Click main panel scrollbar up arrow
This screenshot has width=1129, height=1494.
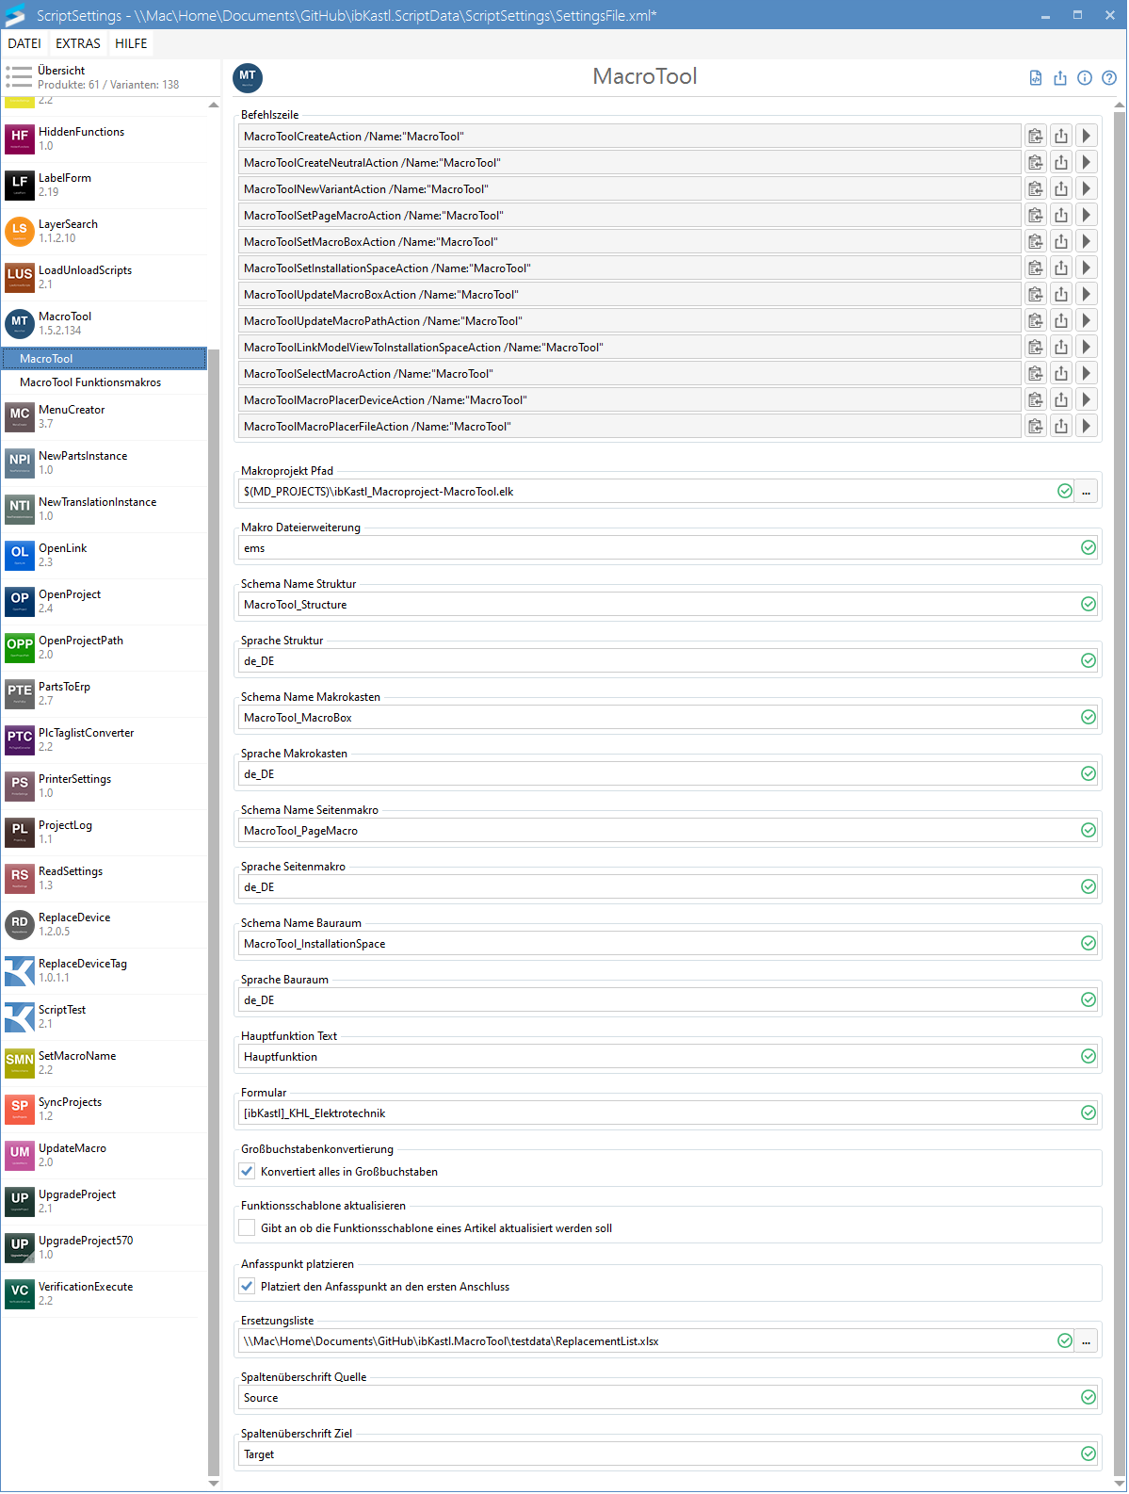click(x=1120, y=105)
